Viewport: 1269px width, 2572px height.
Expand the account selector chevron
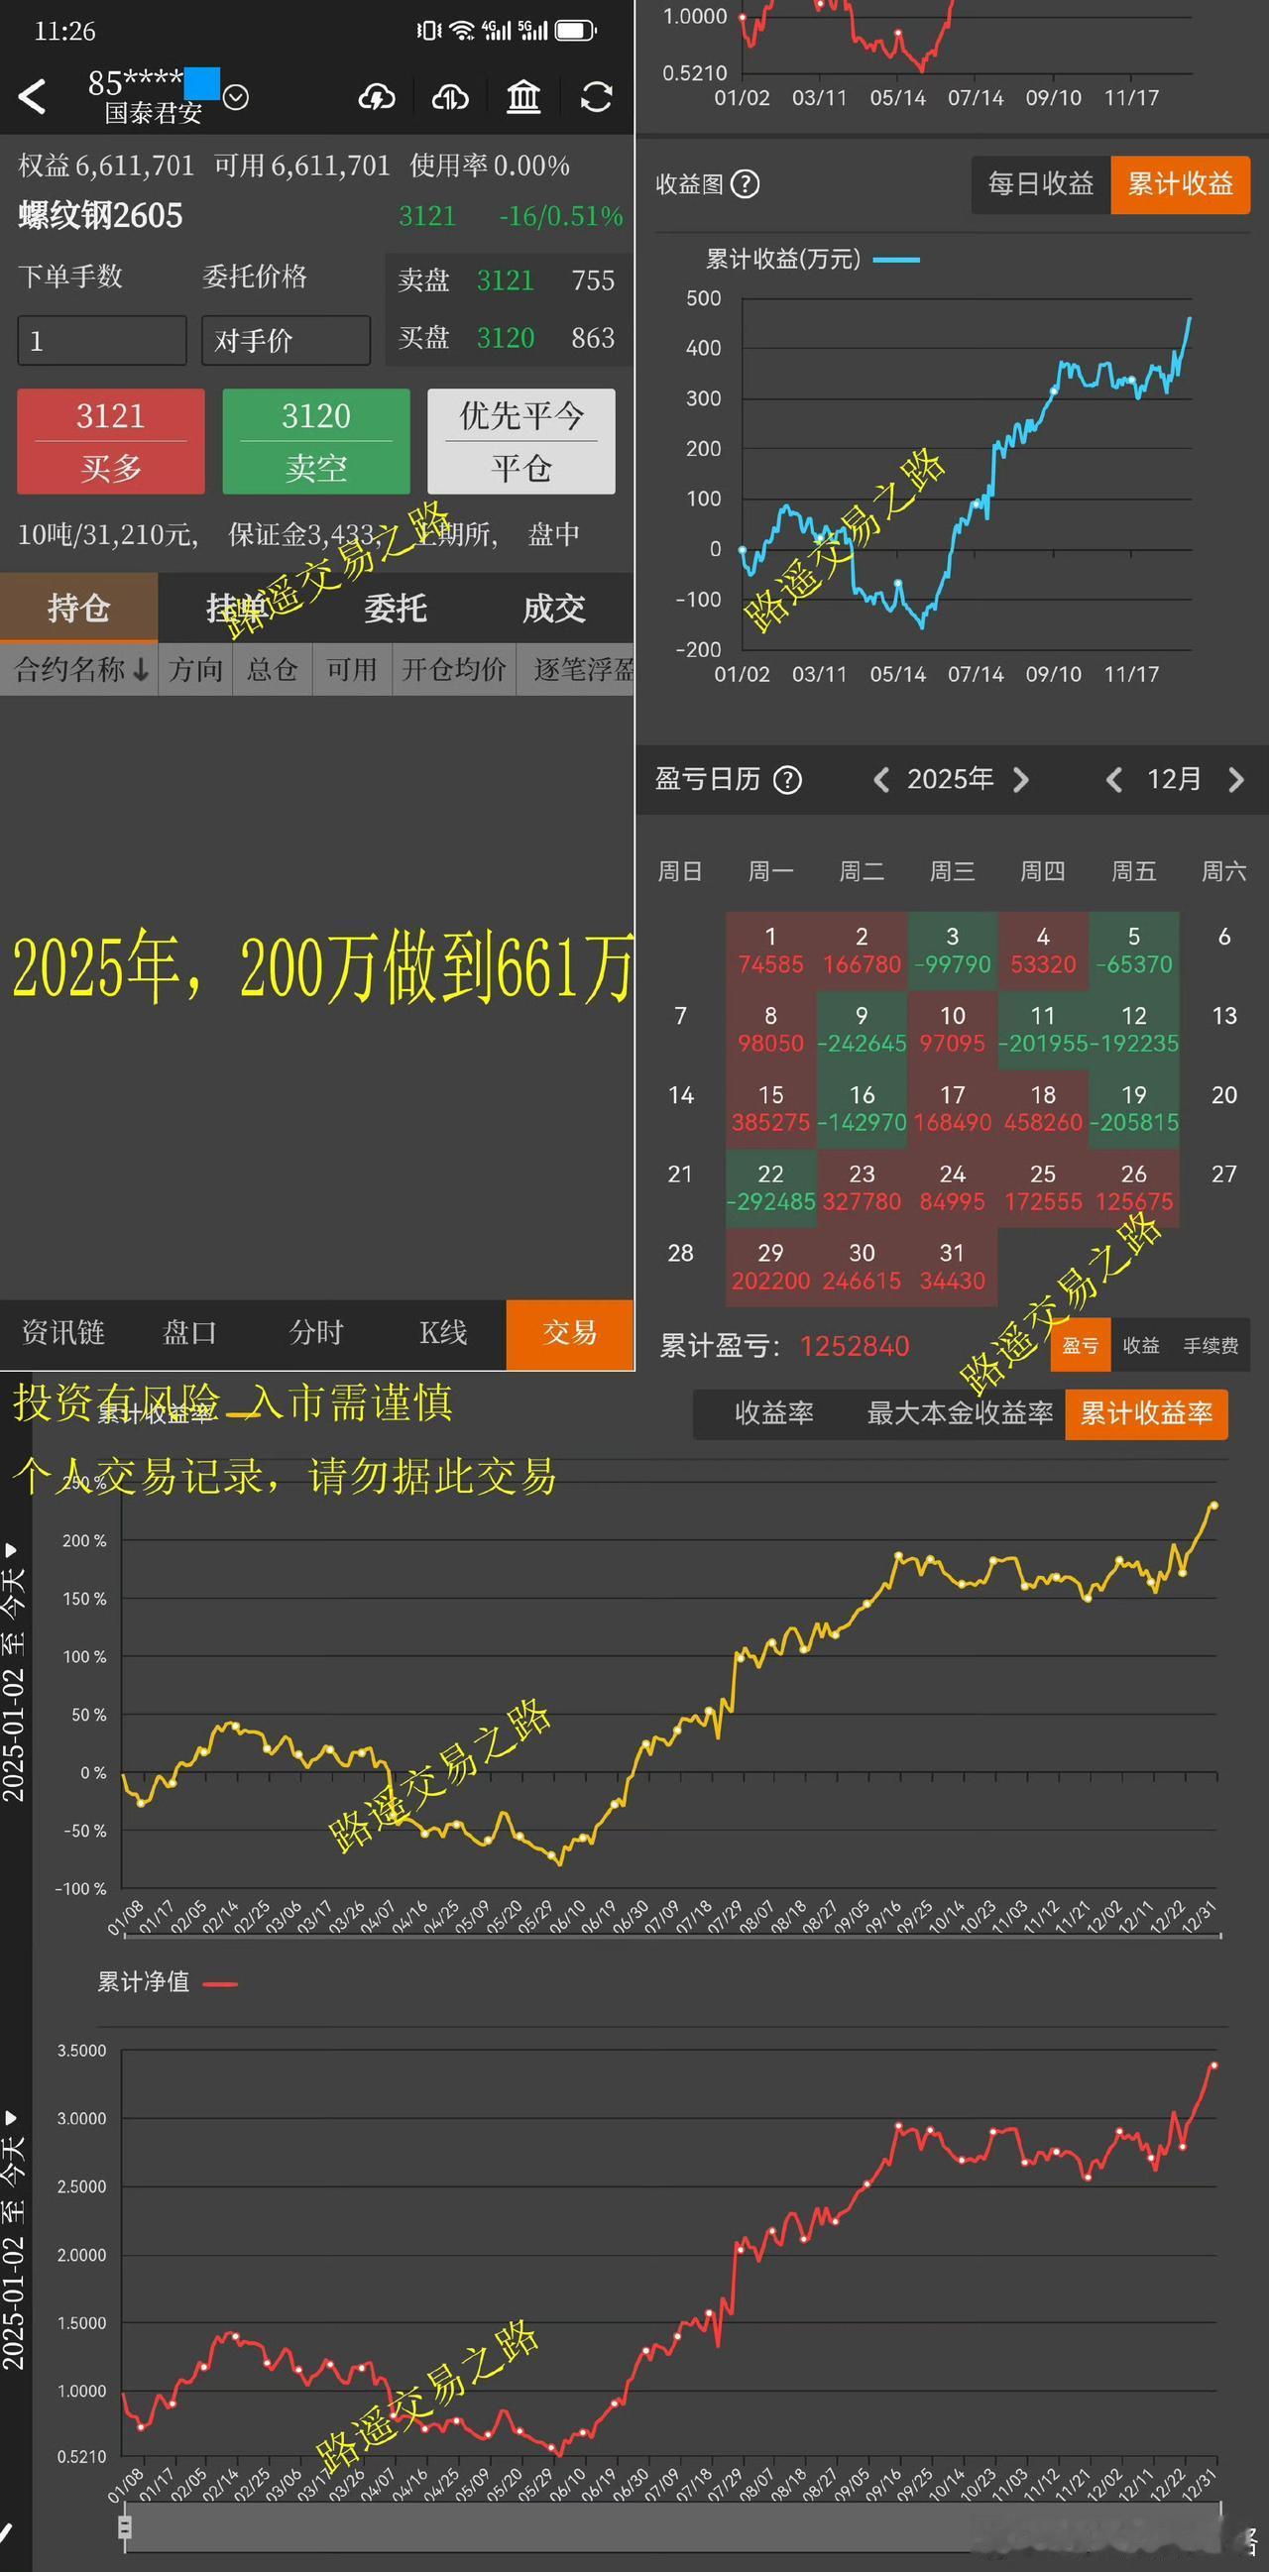236,97
